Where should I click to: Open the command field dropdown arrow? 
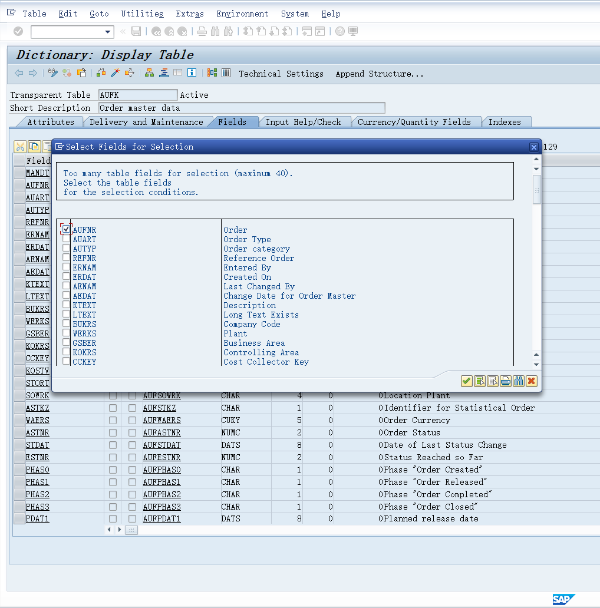[107, 32]
